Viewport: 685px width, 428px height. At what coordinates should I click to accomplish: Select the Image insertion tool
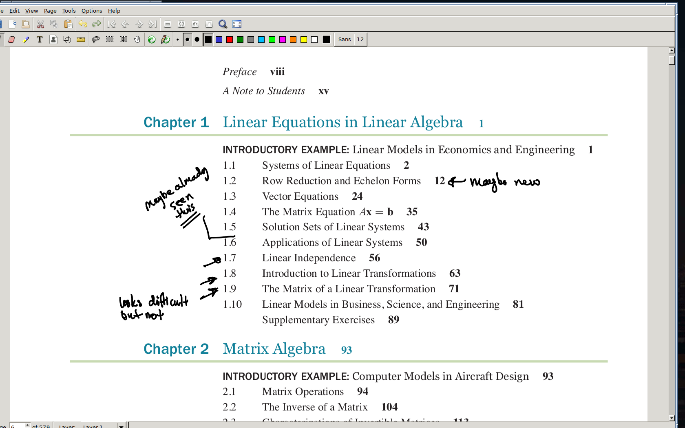pyautogui.click(x=53, y=39)
